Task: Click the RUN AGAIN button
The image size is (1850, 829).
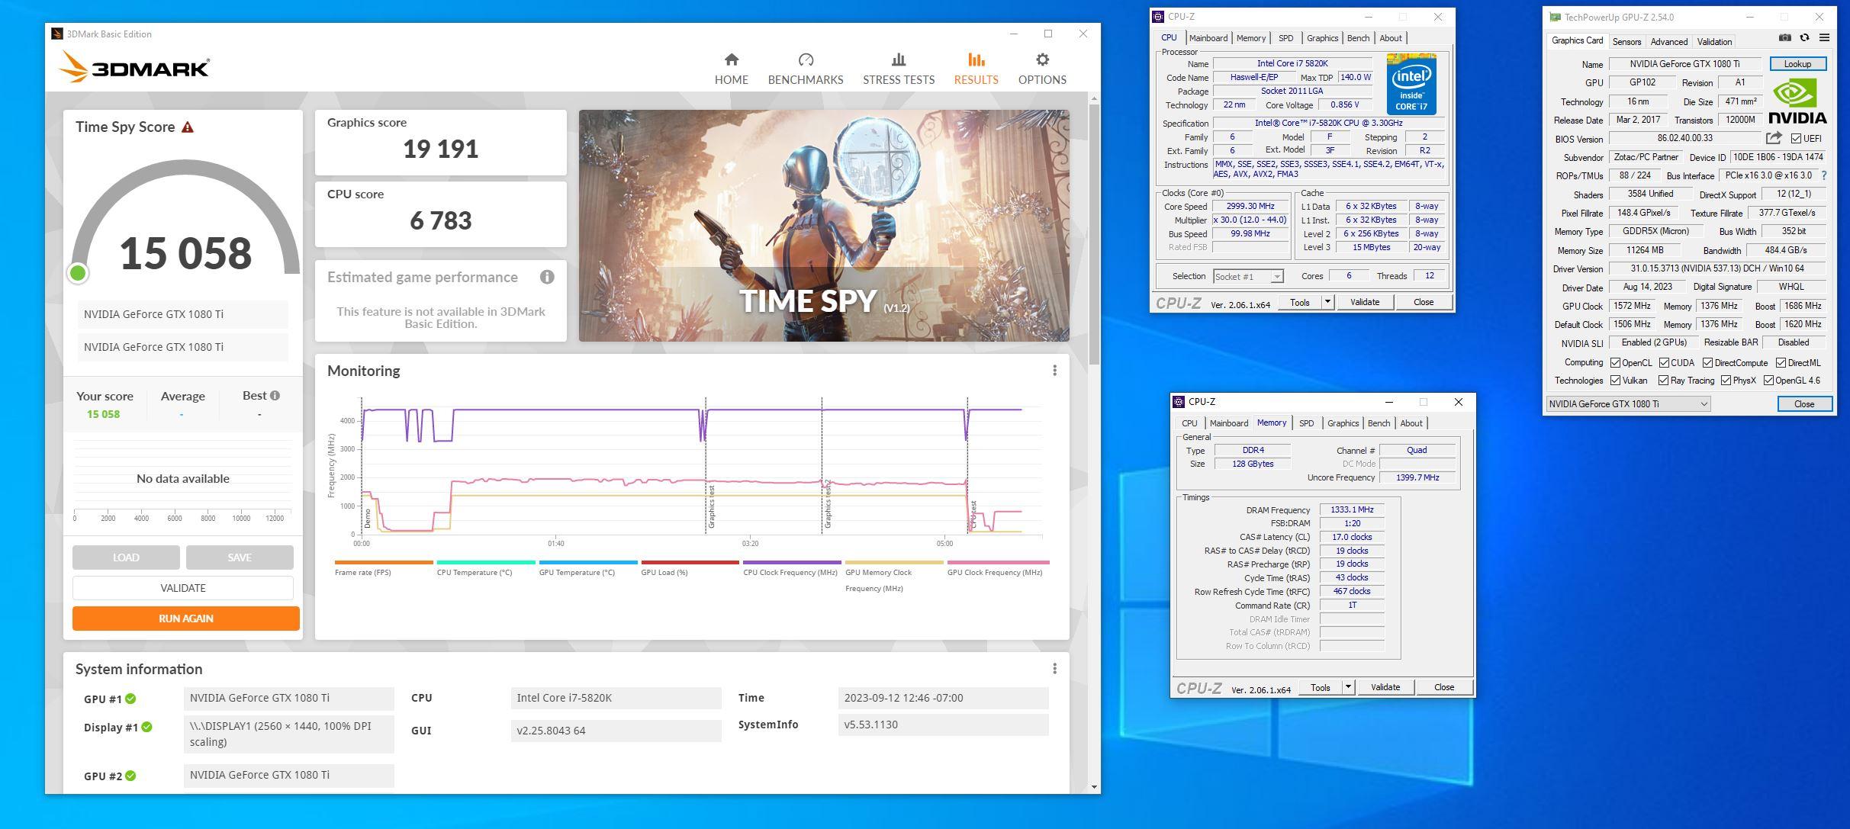Action: [185, 619]
